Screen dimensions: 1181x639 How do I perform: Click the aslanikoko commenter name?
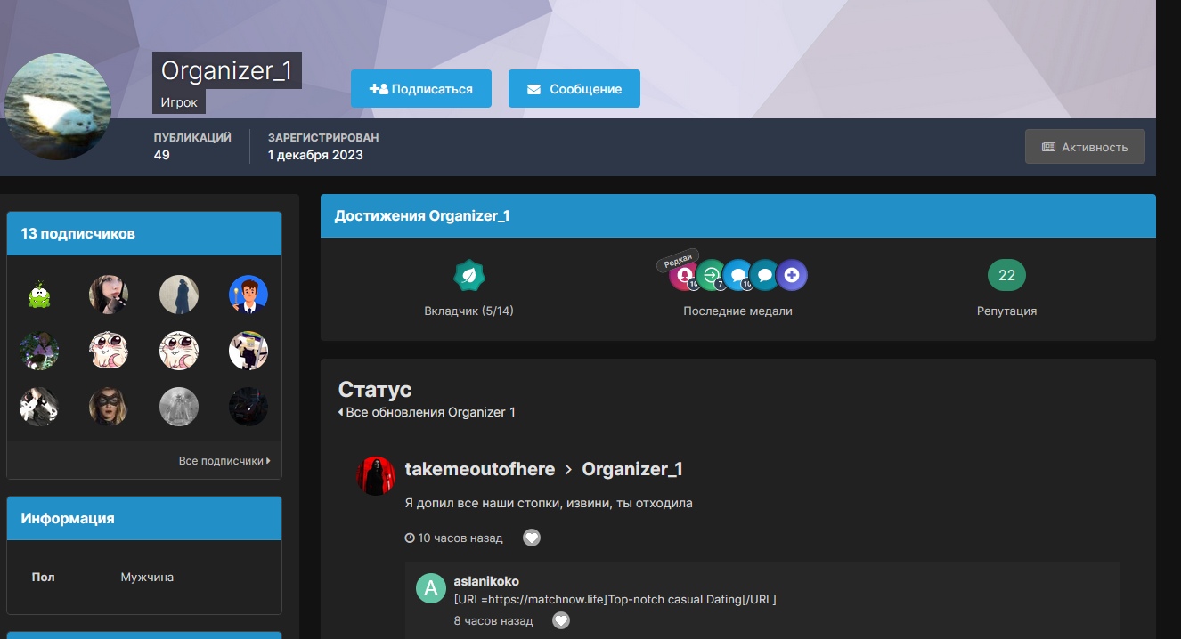tap(486, 581)
